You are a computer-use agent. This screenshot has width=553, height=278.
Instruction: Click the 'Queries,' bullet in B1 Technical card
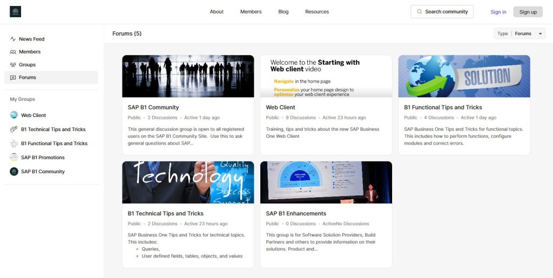click(151, 249)
